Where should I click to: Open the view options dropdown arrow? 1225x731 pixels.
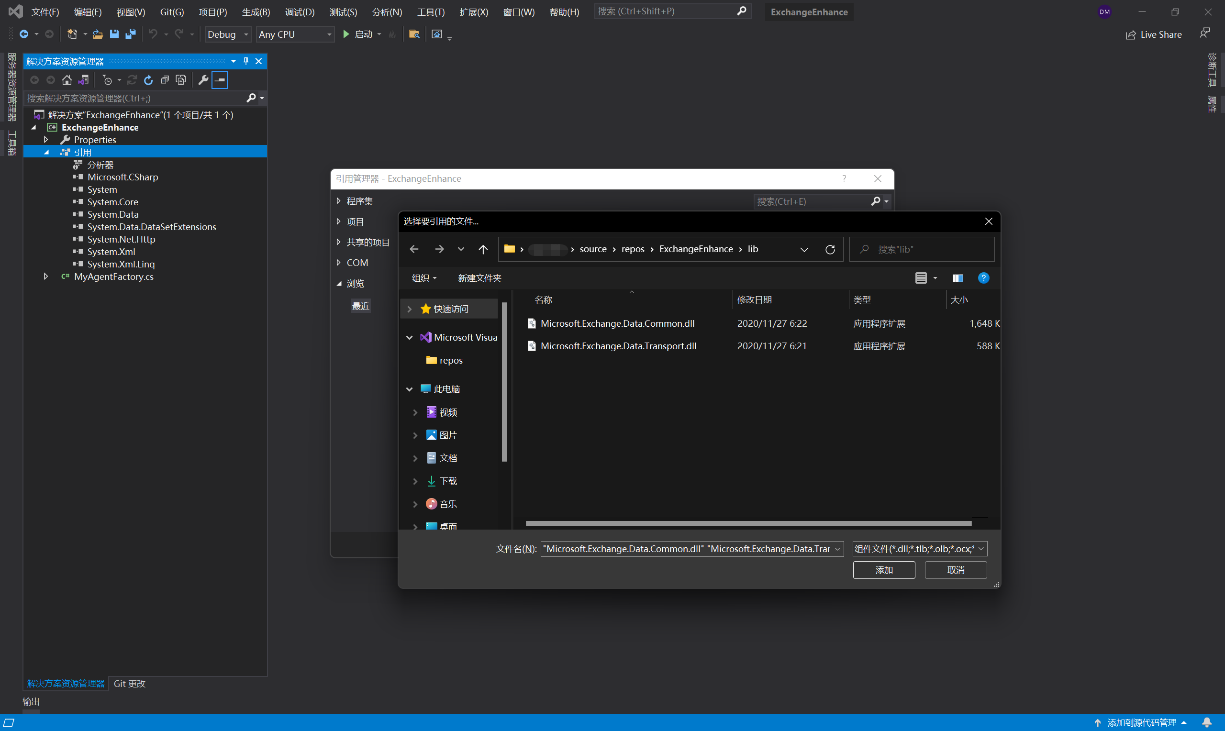pos(935,278)
